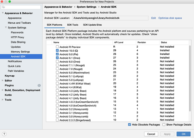Expand the Build, Execution, Deployment arrow

tap(3, 90)
